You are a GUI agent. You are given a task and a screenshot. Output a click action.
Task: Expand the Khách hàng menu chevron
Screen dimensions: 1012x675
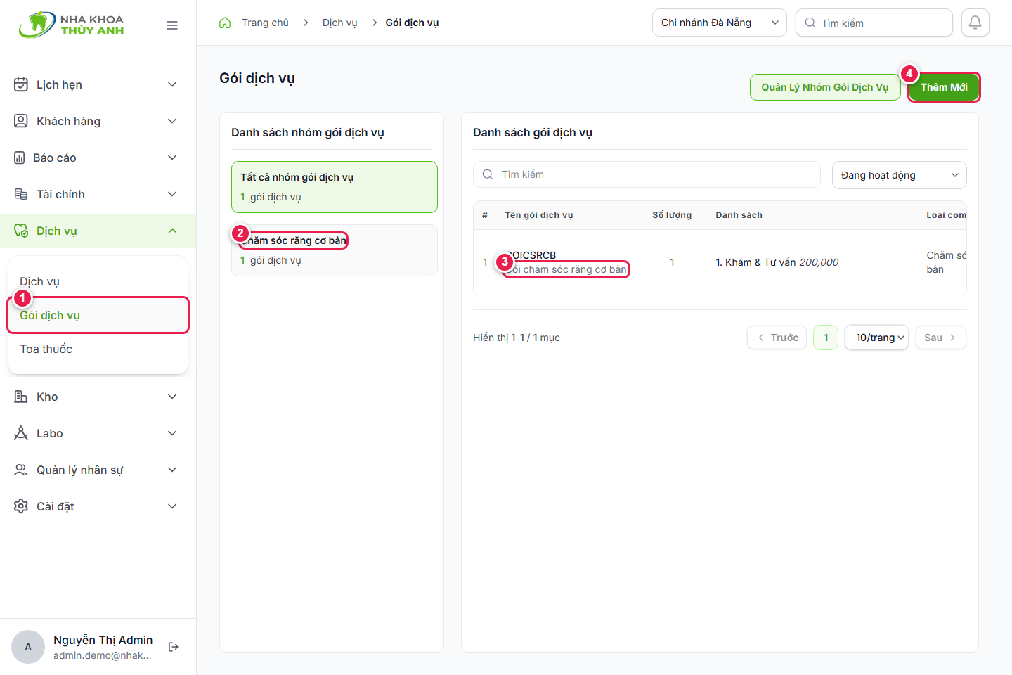point(172,121)
